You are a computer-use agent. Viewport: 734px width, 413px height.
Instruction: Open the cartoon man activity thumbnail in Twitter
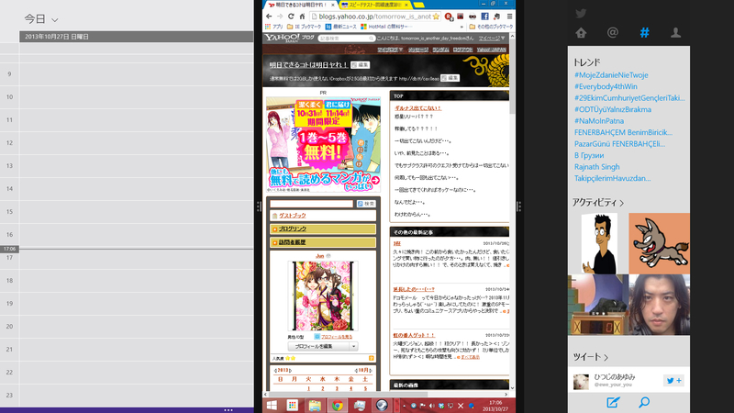[598, 243]
